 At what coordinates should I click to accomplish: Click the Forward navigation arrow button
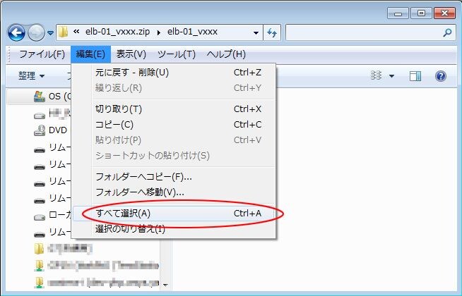tap(36, 32)
